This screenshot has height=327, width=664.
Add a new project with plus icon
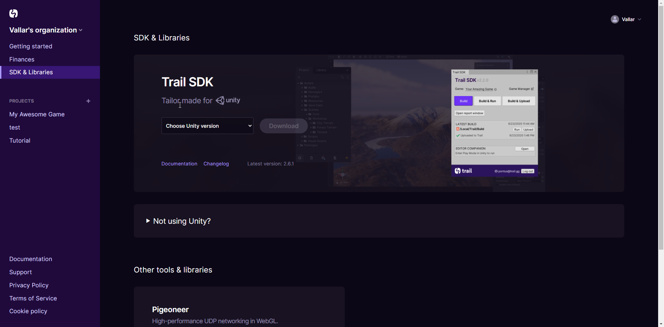pos(88,101)
